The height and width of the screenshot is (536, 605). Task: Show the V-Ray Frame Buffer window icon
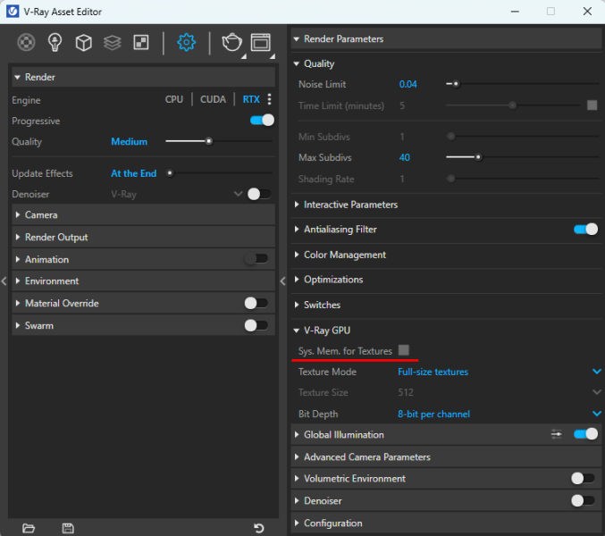tap(261, 42)
